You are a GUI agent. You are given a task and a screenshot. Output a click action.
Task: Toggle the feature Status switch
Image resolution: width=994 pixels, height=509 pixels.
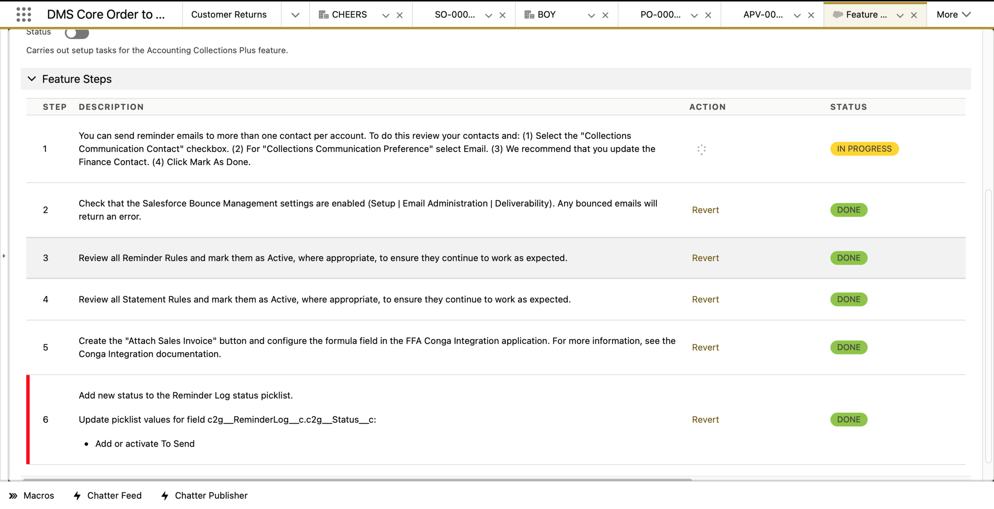pyautogui.click(x=77, y=33)
